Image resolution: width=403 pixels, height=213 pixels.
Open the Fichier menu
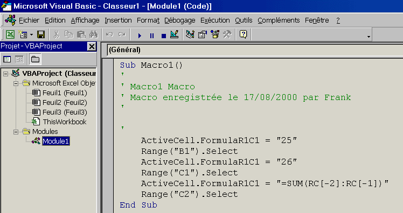[29, 20]
